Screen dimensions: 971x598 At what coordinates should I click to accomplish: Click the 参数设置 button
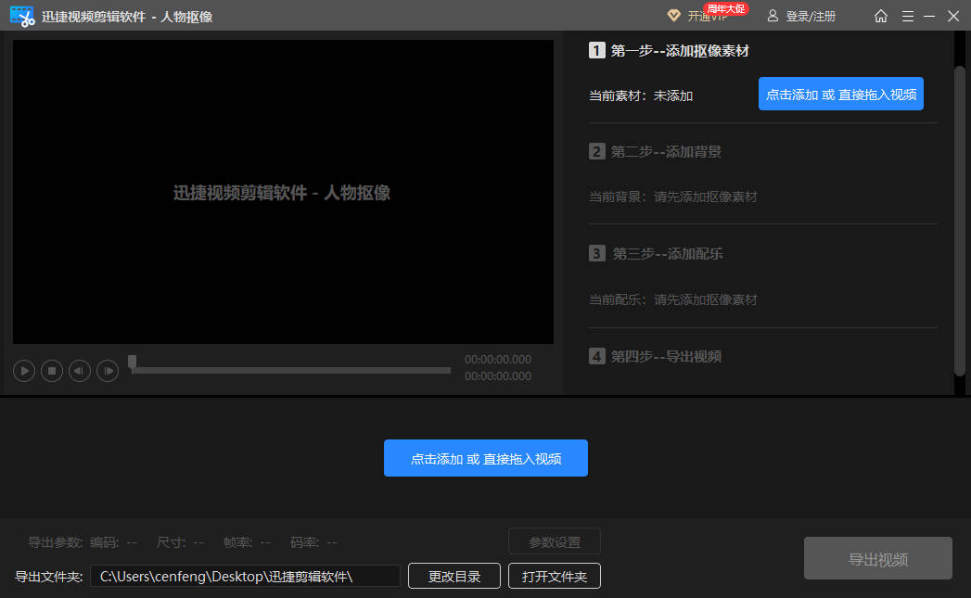[554, 541]
